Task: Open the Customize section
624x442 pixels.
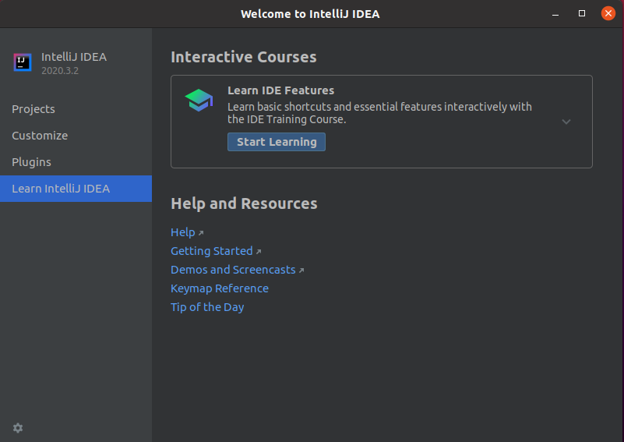Action: point(76,136)
